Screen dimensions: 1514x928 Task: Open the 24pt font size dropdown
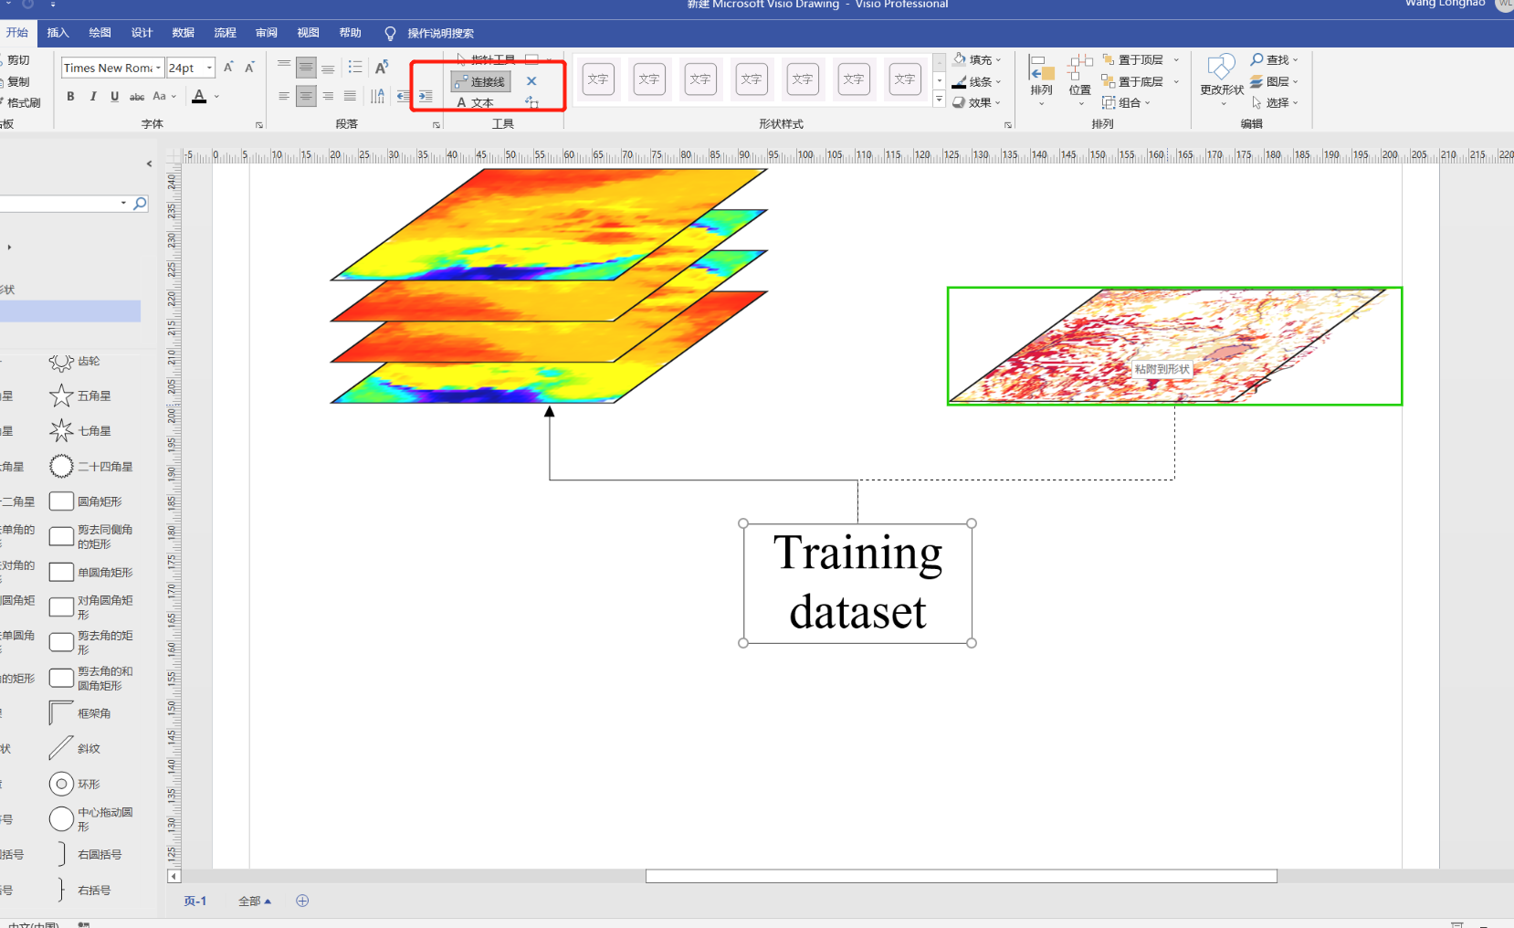[x=209, y=68]
